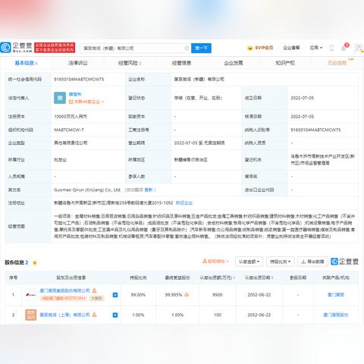Expand the orange 股权结构 dropdown
The height and width of the screenshot is (364, 364).
pos(215,262)
